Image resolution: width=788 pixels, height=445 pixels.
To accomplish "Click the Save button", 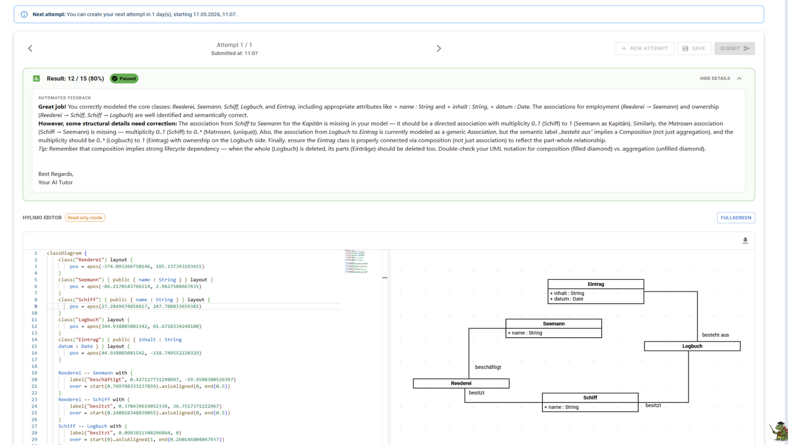I will pyautogui.click(x=694, y=49).
